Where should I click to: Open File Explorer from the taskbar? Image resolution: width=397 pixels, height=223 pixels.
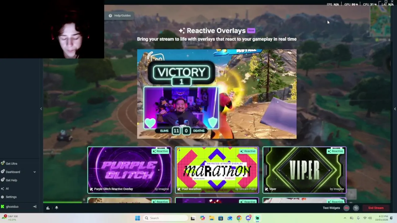tap(212, 218)
